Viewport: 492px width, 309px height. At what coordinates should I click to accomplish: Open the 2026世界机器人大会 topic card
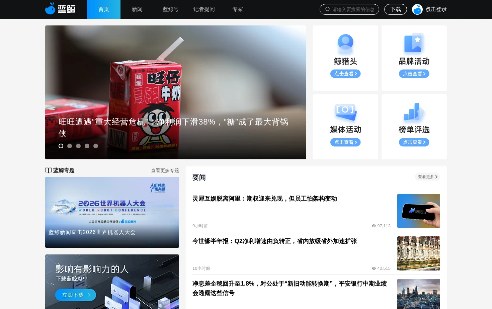(x=112, y=212)
